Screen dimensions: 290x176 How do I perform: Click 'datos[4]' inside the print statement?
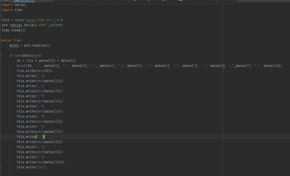[x=107, y=66]
